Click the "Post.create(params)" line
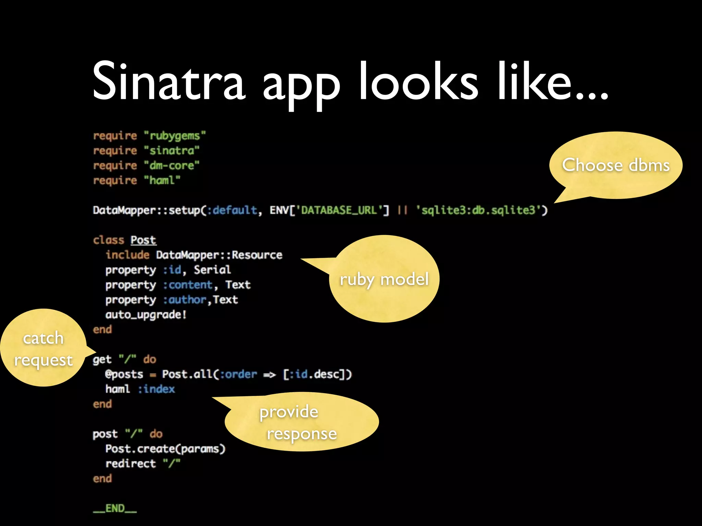The height and width of the screenshot is (526, 702). pos(166,449)
